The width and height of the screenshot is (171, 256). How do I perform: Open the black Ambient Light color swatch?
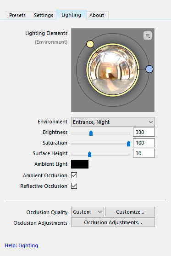[80, 164]
